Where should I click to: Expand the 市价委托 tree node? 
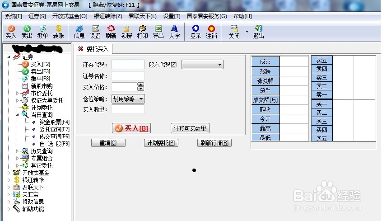(17, 93)
